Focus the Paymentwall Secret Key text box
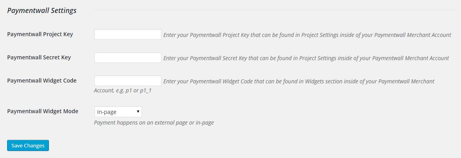Screen dimensions: 461x158 click(x=127, y=58)
